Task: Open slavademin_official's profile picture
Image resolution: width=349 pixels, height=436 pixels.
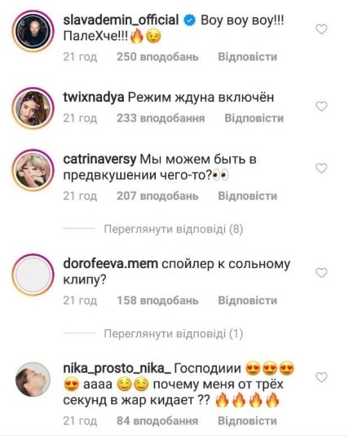Action: tap(33, 31)
